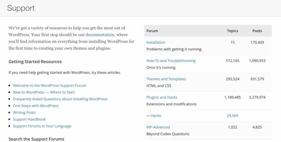The width and height of the screenshot is (281, 142).
Task: Open Themes and Templates forum
Action: 166,79
